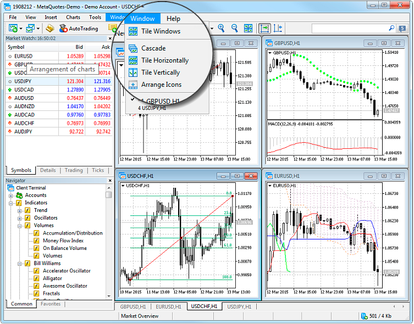Screen dimensions: 414x324
Task: Click the Zoom Out magnifier icon
Action: tap(234, 28)
